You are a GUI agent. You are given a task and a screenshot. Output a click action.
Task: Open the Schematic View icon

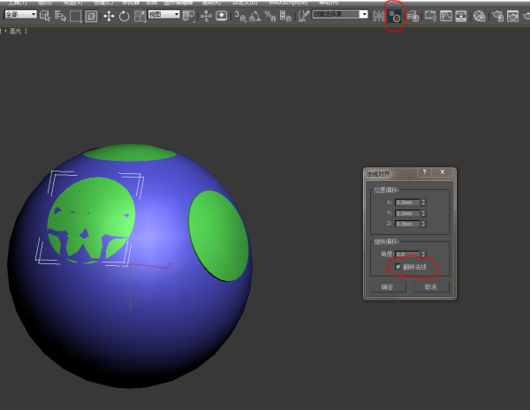click(x=461, y=16)
